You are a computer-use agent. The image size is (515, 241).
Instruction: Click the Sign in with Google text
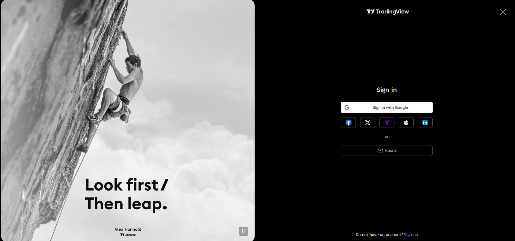coord(390,107)
